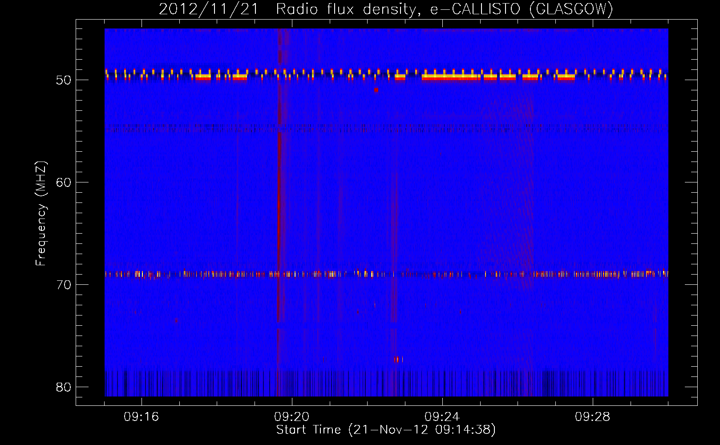
Task: Click the 09:24 time tick label
Action: tap(442, 417)
